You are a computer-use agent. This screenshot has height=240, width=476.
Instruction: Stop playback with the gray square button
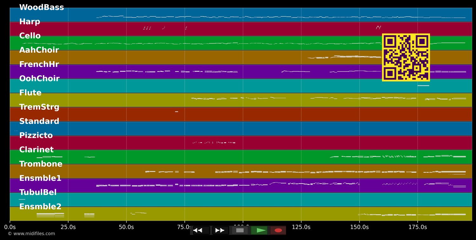point(240,230)
